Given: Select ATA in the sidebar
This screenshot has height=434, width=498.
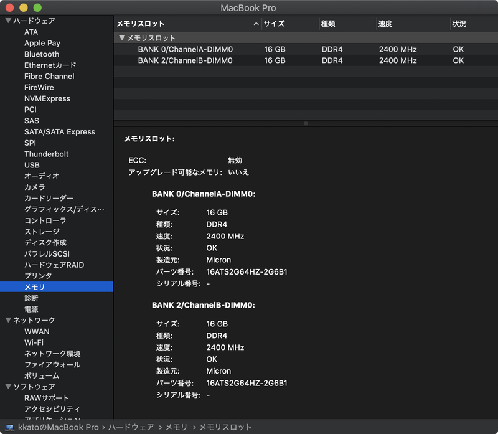Looking at the screenshot, I should tap(31, 32).
